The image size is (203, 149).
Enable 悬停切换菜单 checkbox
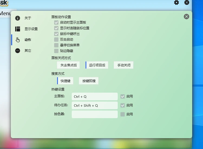pos(56,45)
